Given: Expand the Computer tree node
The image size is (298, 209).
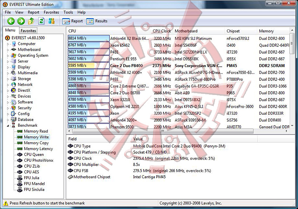Looking at the screenshot, I should (8, 44).
